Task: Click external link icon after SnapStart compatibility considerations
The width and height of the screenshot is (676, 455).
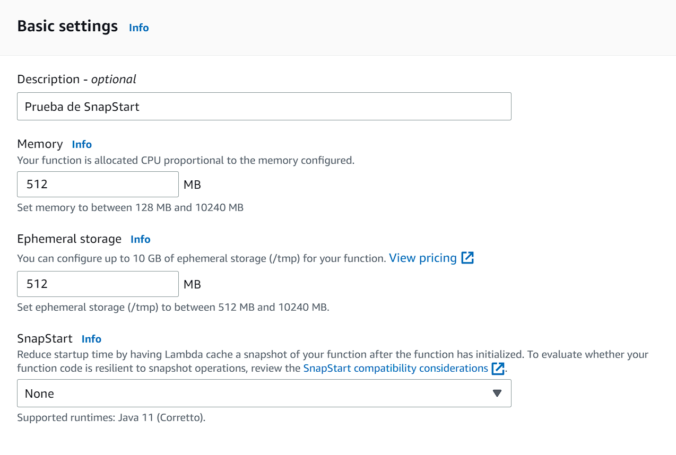Action: (498, 369)
